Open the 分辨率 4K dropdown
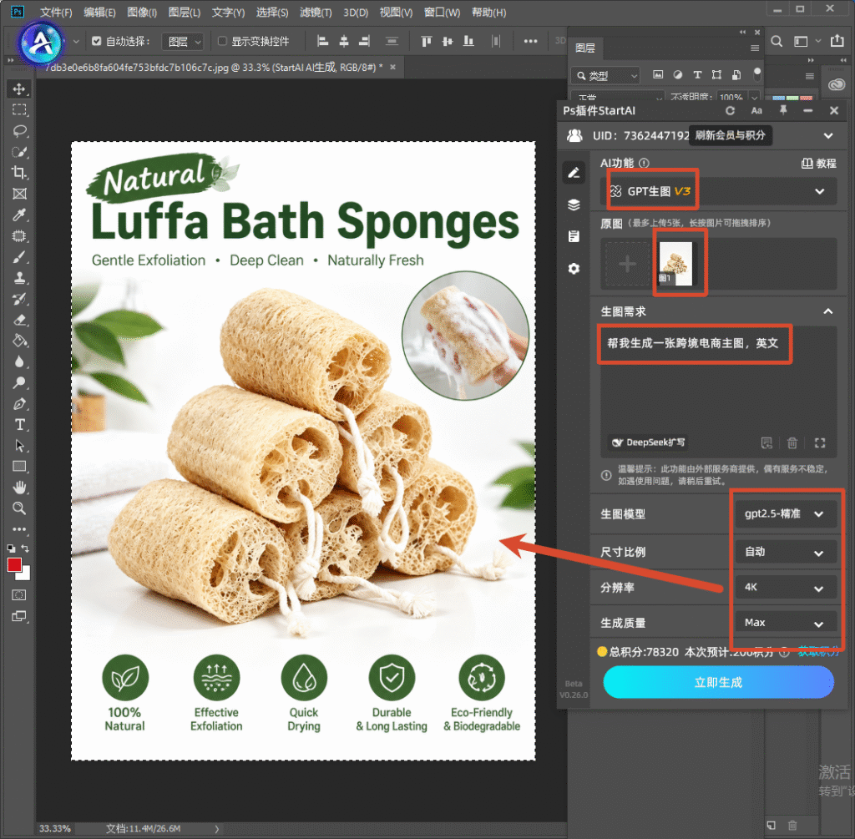Screen dimensions: 855x839 click(785, 588)
